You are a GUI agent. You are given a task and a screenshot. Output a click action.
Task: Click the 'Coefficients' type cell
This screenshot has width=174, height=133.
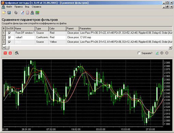[x=42, y=37]
